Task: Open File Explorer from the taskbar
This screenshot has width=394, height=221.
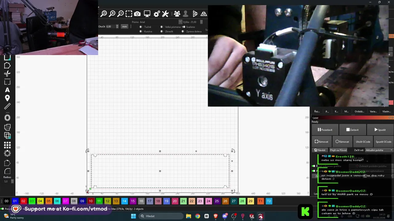Action: (x=188, y=216)
